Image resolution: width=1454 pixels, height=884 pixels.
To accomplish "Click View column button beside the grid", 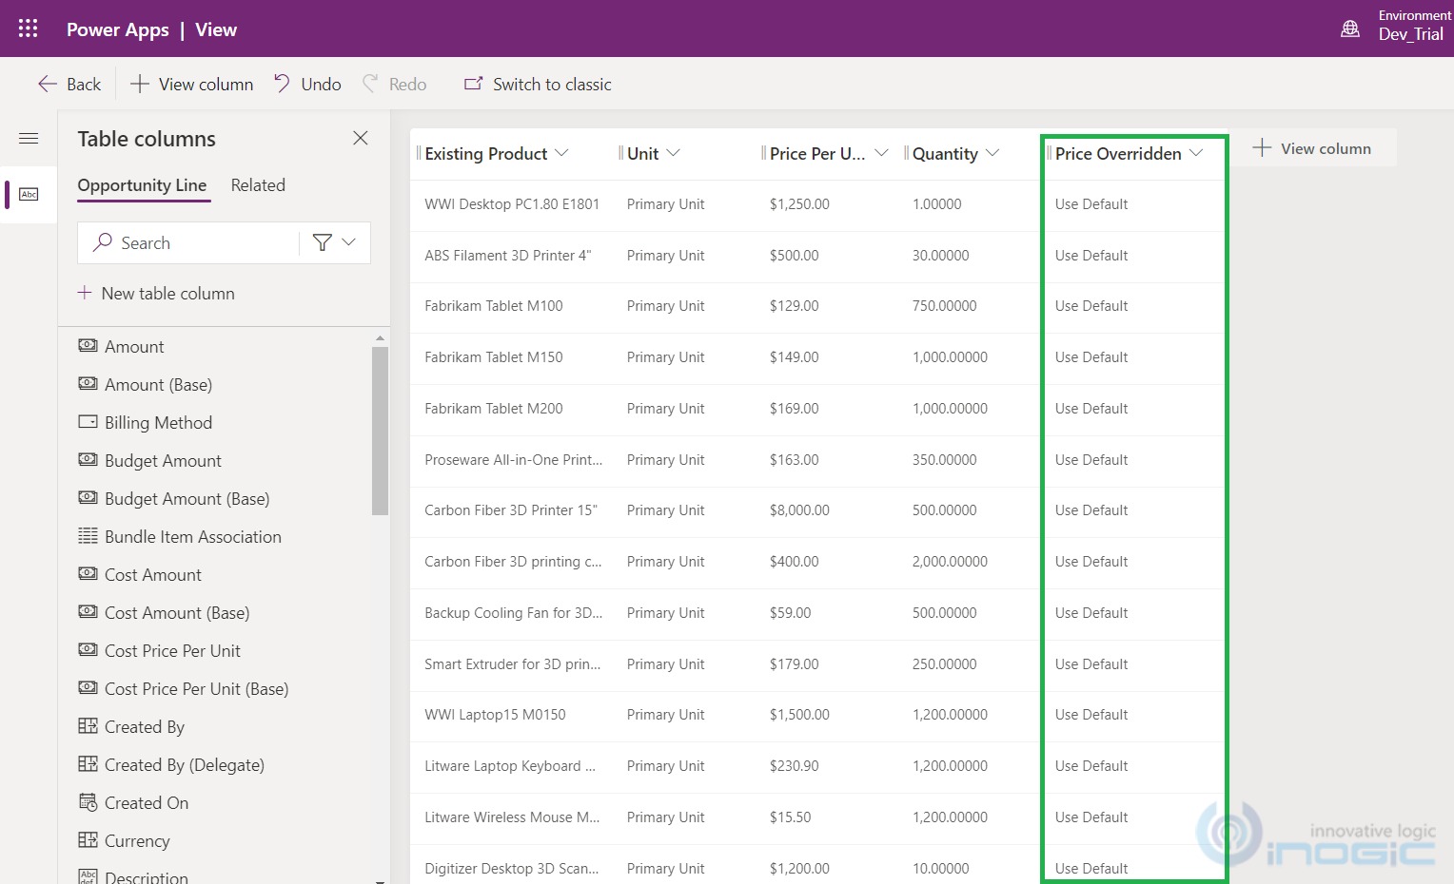I will pos(1312,148).
